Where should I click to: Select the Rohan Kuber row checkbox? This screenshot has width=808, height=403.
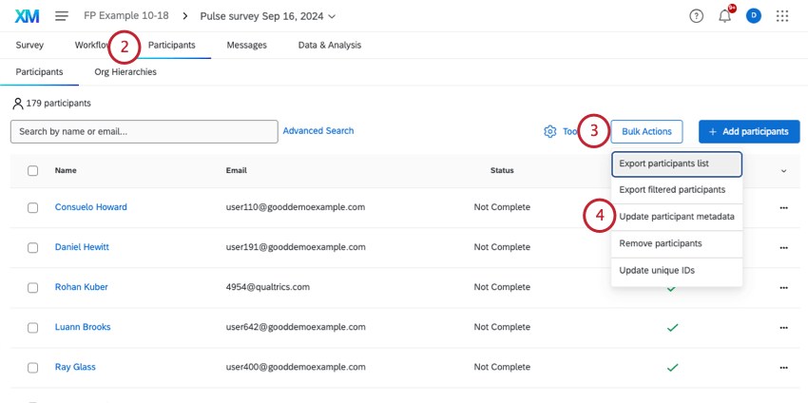(x=32, y=287)
